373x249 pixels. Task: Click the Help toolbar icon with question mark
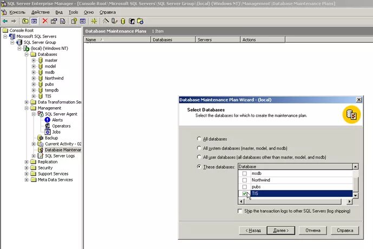(x=74, y=21)
